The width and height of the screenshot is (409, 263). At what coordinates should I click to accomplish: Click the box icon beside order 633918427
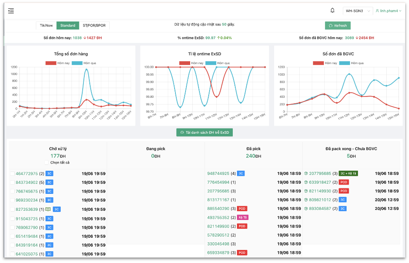pyautogui.click(x=306, y=182)
